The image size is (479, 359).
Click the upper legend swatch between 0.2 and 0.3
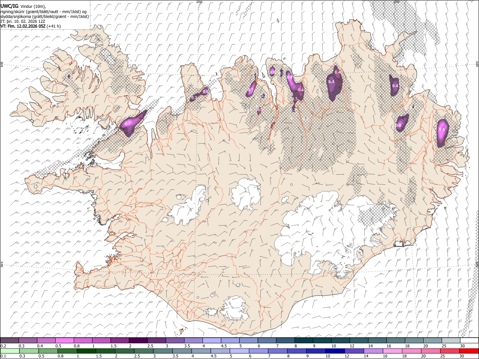point(10,341)
